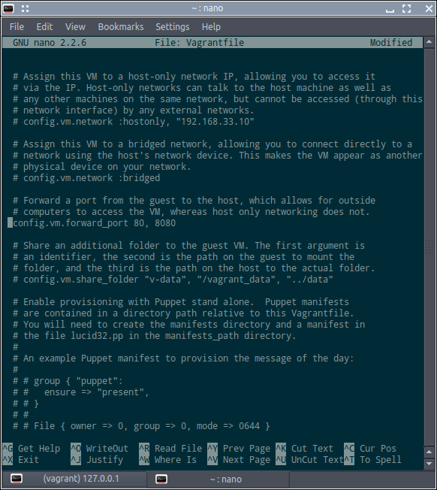Screen dimensions: 437x490
Task: Open the Settings menu
Action: [173, 27]
